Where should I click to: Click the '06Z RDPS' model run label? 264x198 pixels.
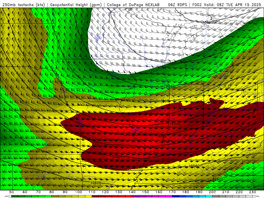[178, 5]
